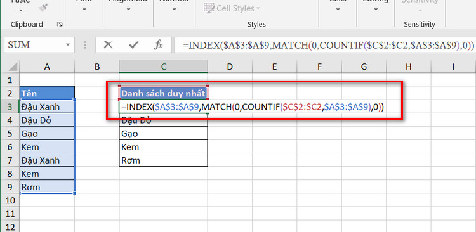
Task: Click the 'Tên' header cell
Action: pyautogui.click(x=47, y=93)
